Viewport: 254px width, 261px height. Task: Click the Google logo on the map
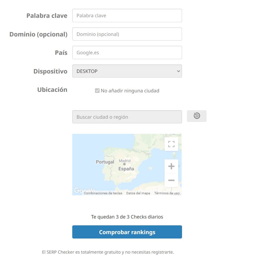(x=85, y=190)
